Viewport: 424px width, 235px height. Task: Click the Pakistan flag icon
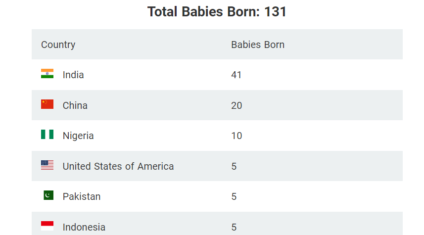tap(48, 195)
